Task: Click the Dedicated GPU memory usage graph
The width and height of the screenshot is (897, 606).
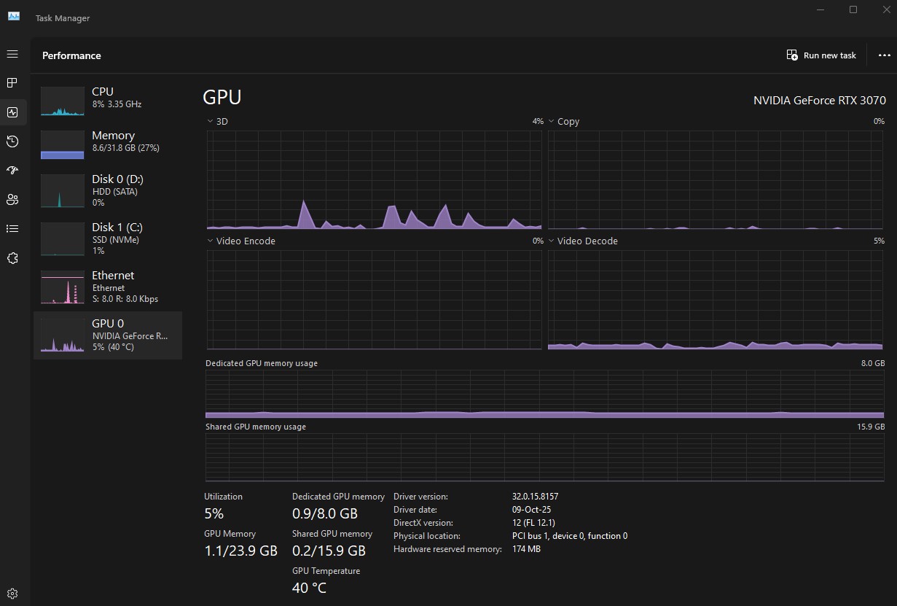Action: 544,394
